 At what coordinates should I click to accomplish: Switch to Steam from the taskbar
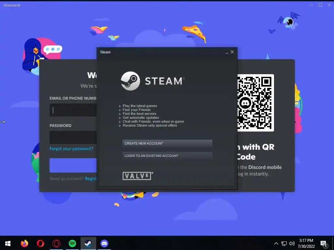[88, 243]
